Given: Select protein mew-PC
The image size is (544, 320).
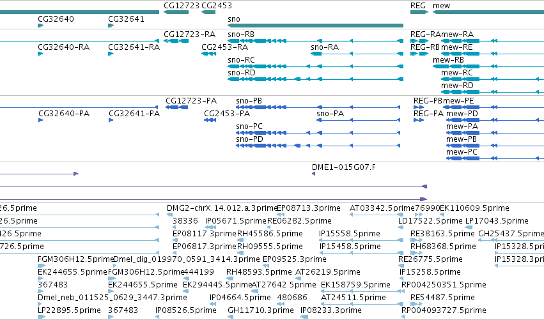Looking at the screenshot, I should point(462,152).
